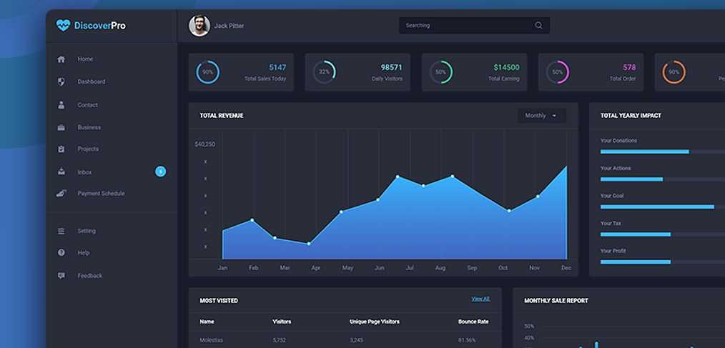Click the View All link

click(x=480, y=299)
